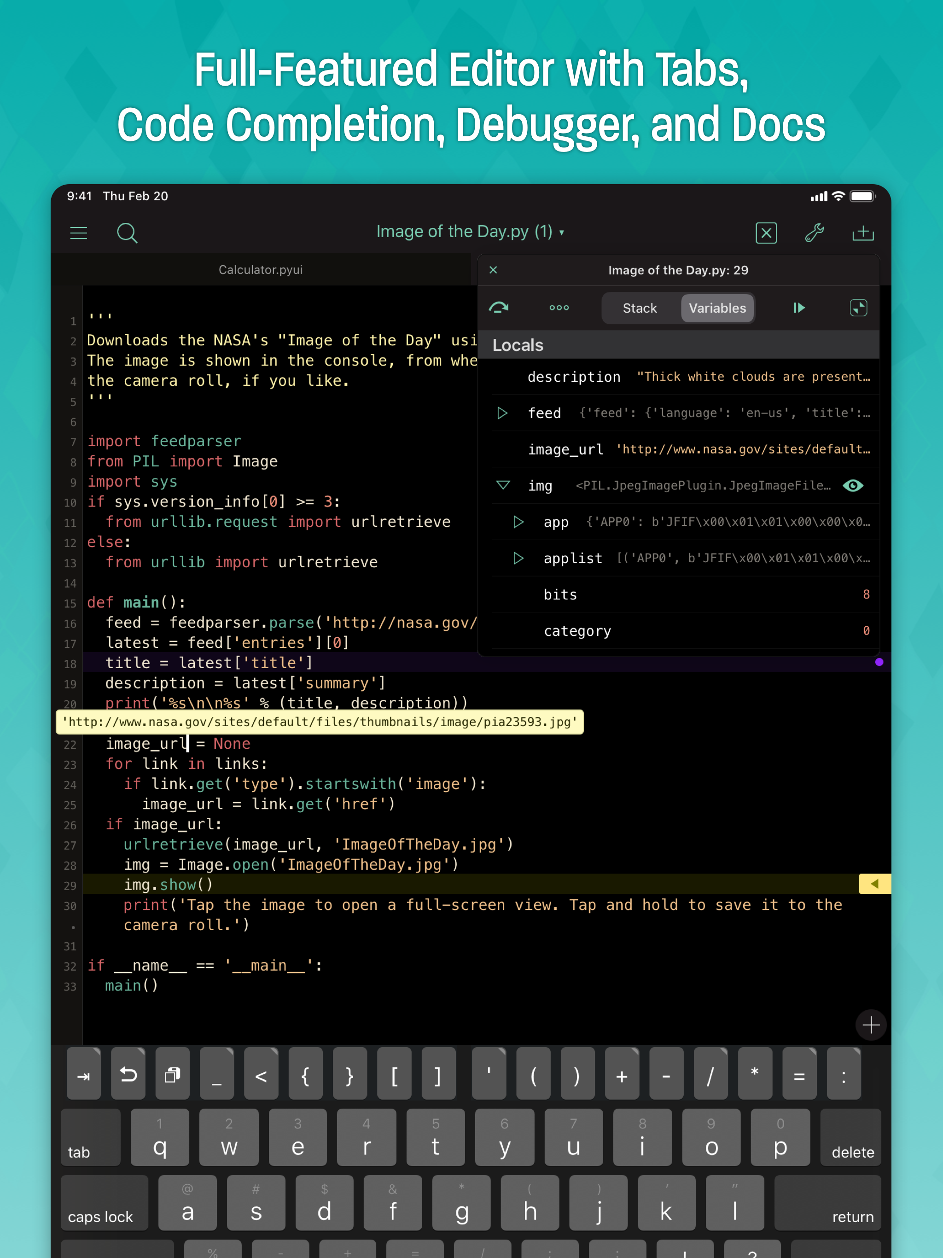Close the debugger panel with its X button
Screen dimensions: 943x1258
pos(493,269)
